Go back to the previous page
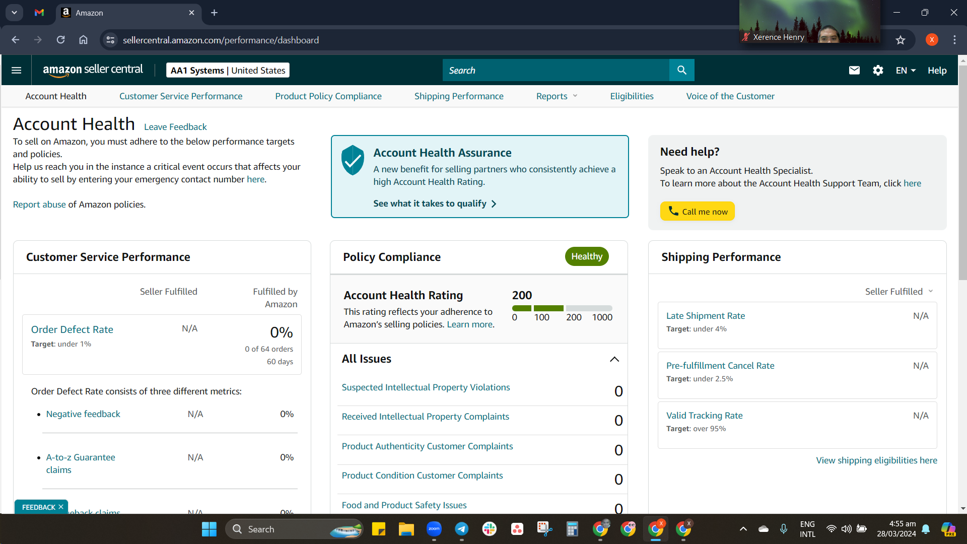 (x=16, y=40)
